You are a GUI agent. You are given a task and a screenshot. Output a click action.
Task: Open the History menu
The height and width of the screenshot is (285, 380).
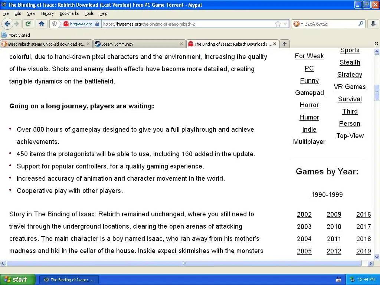[47, 13]
